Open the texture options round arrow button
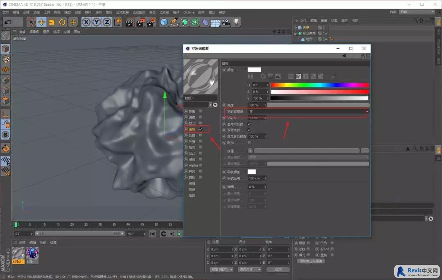Viewport: 442px width, 280px height. (250, 151)
